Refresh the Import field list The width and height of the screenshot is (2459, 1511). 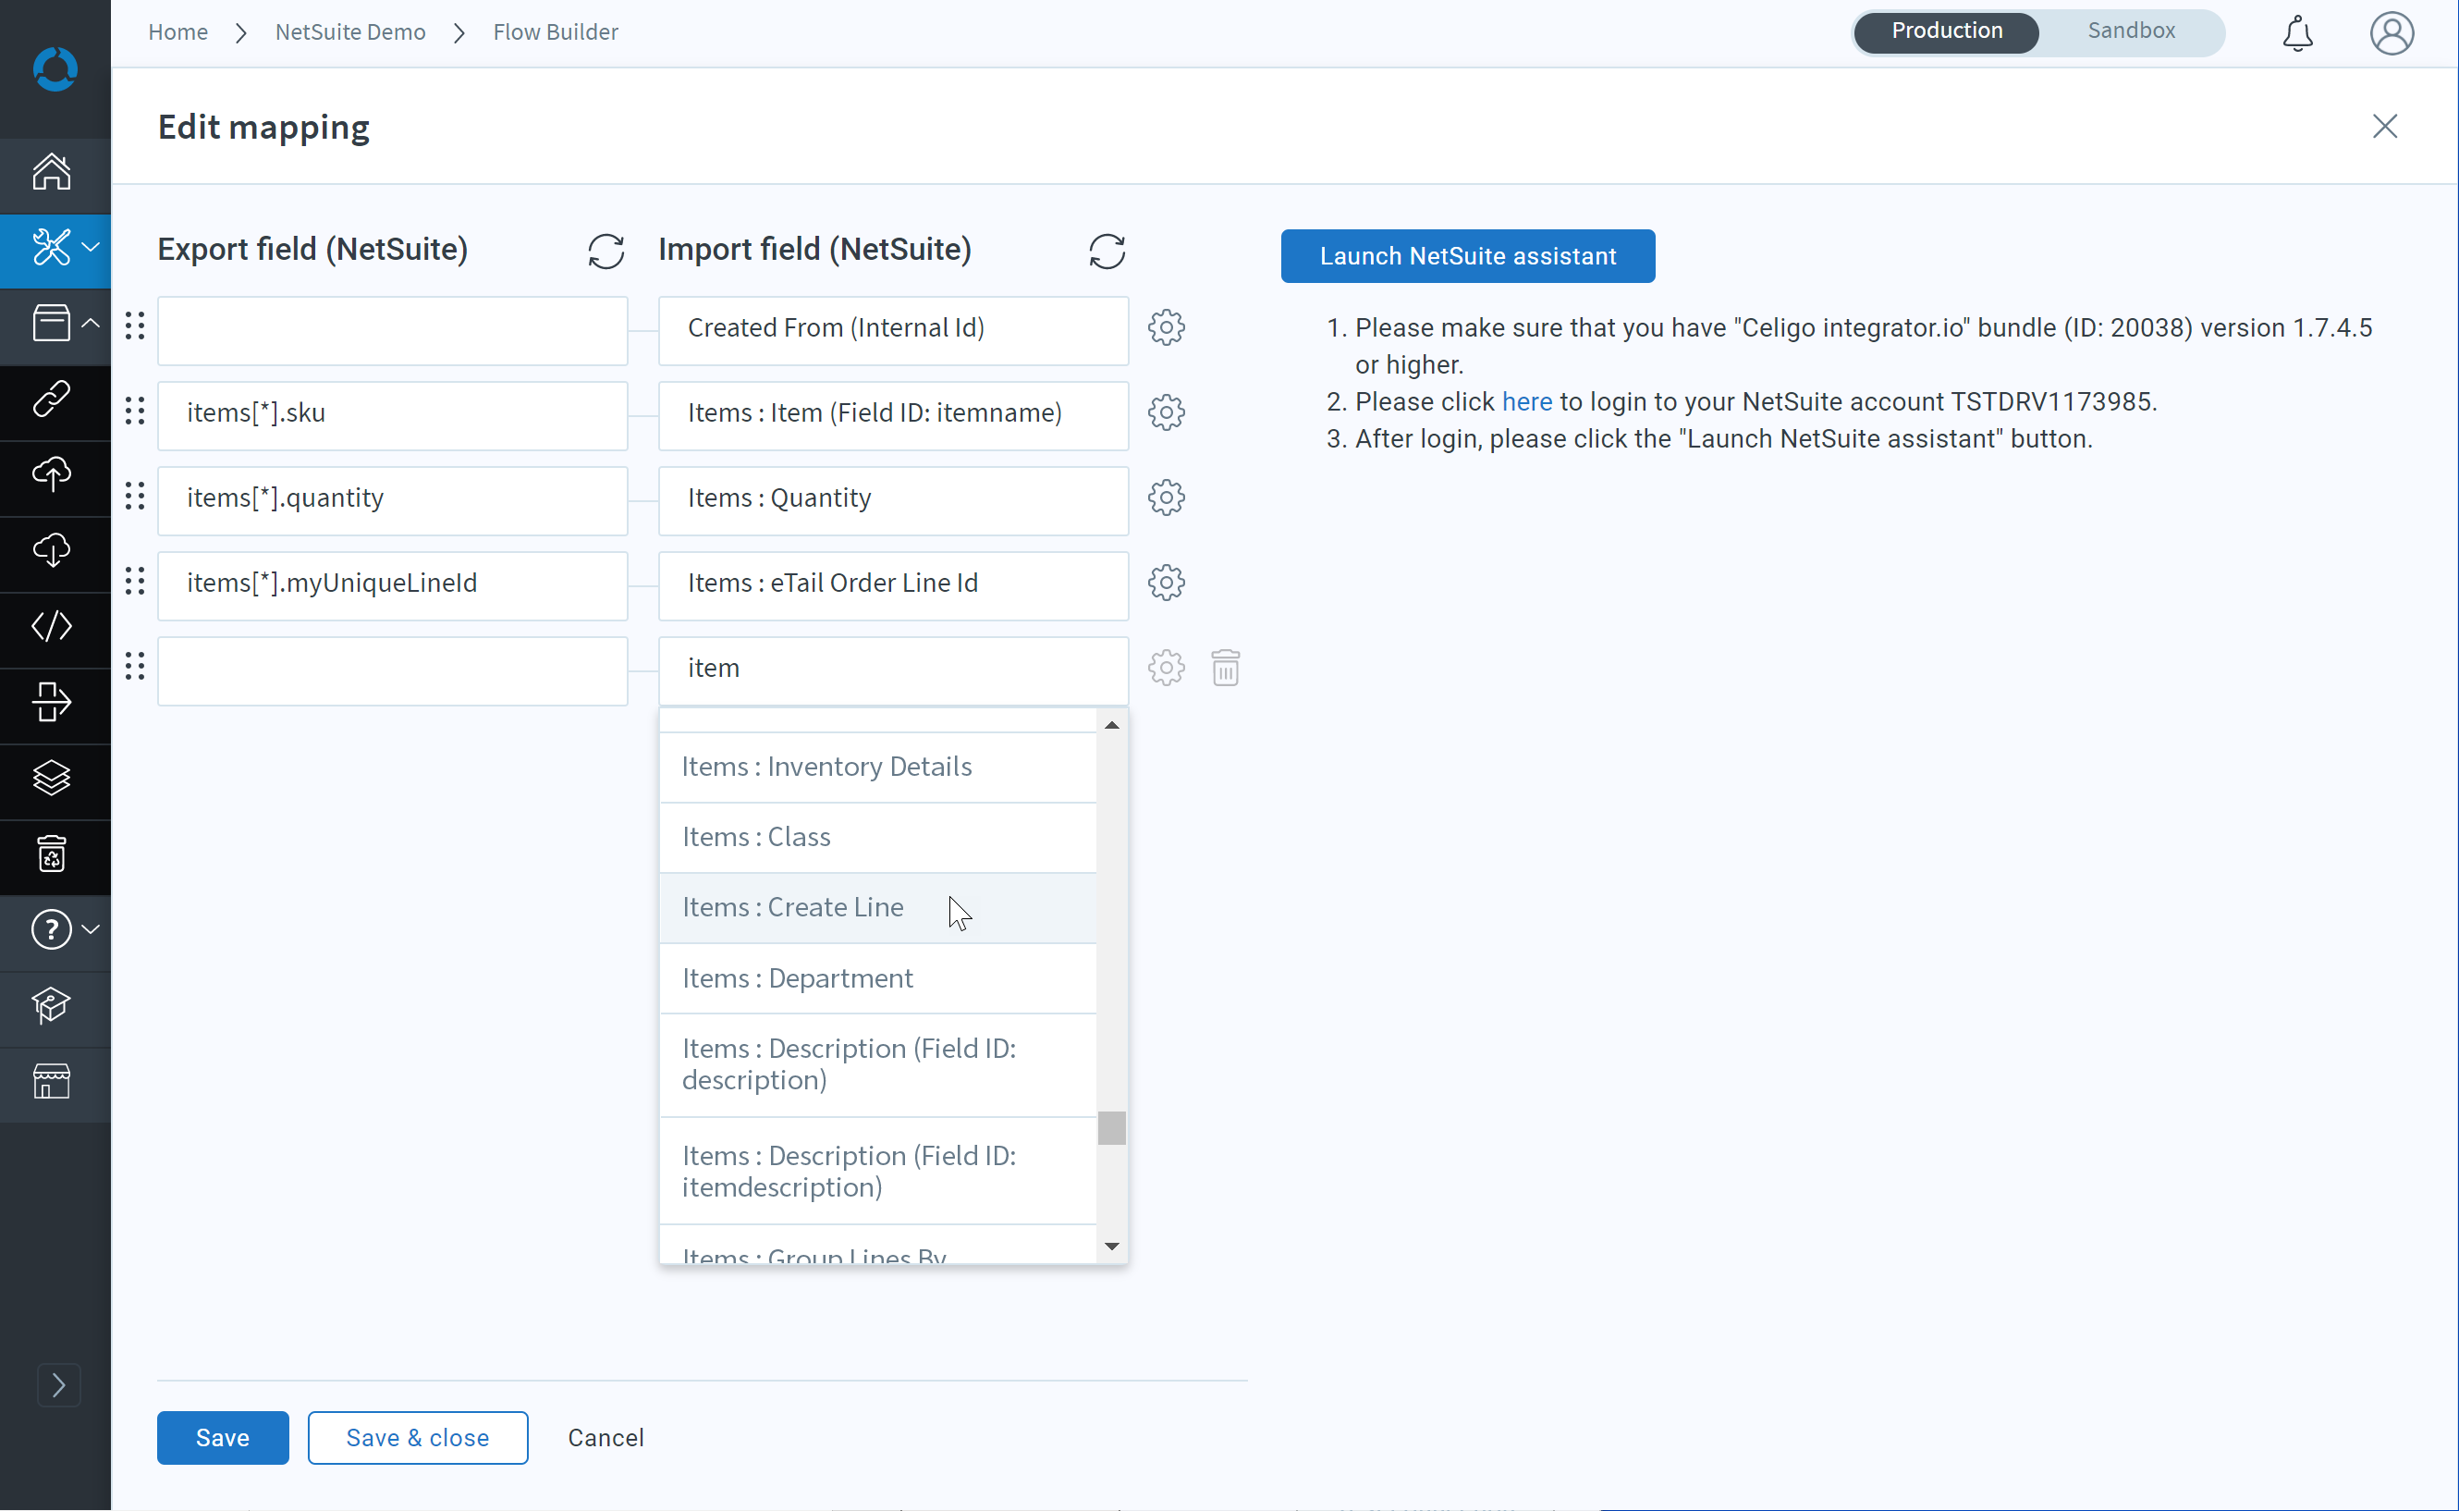1107,251
